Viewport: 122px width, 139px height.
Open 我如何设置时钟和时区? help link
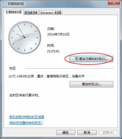(x=26, y=123)
